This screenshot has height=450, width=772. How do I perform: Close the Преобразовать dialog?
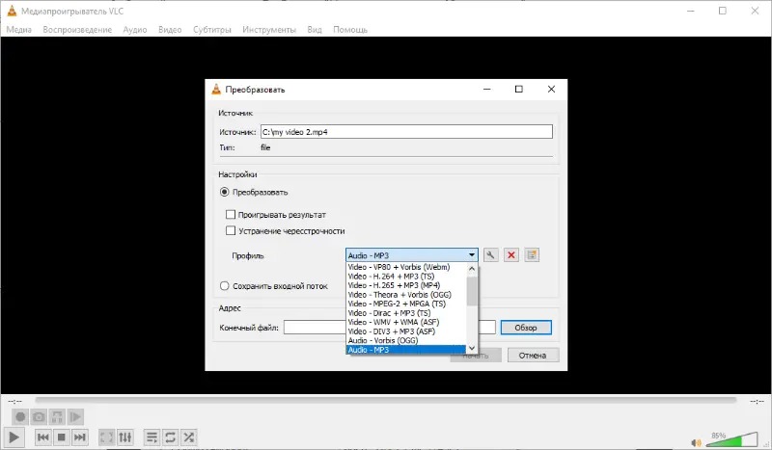pos(551,89)
